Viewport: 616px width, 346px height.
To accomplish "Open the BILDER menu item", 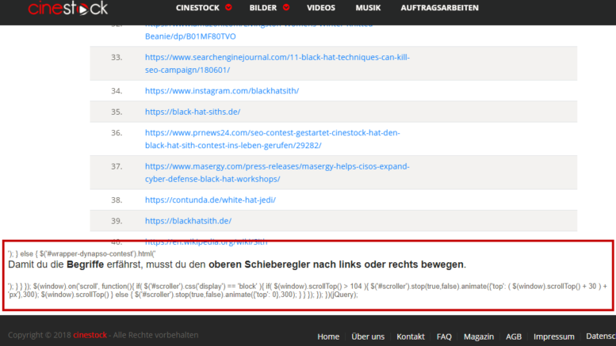I will pos(263,8).
